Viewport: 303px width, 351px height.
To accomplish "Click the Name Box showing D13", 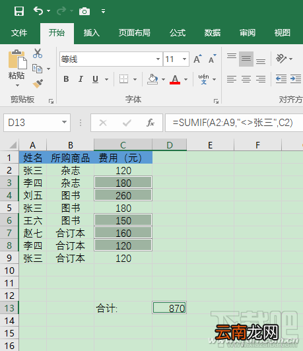I will click(32, 123).
